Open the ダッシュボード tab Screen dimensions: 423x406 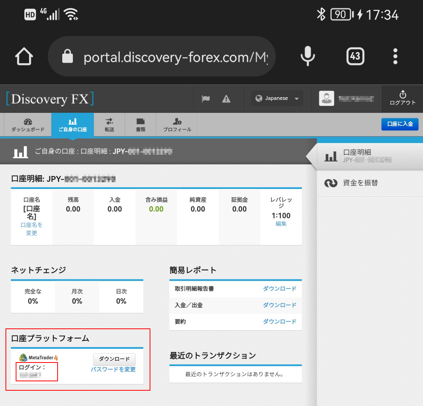(28, 125)
